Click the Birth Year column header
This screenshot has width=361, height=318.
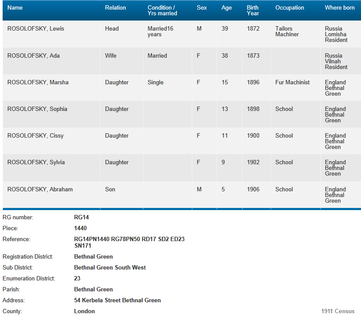(253, 10)
